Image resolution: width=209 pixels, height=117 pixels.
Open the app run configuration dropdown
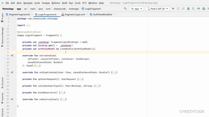pyautogui.click(x=137, y=9)
